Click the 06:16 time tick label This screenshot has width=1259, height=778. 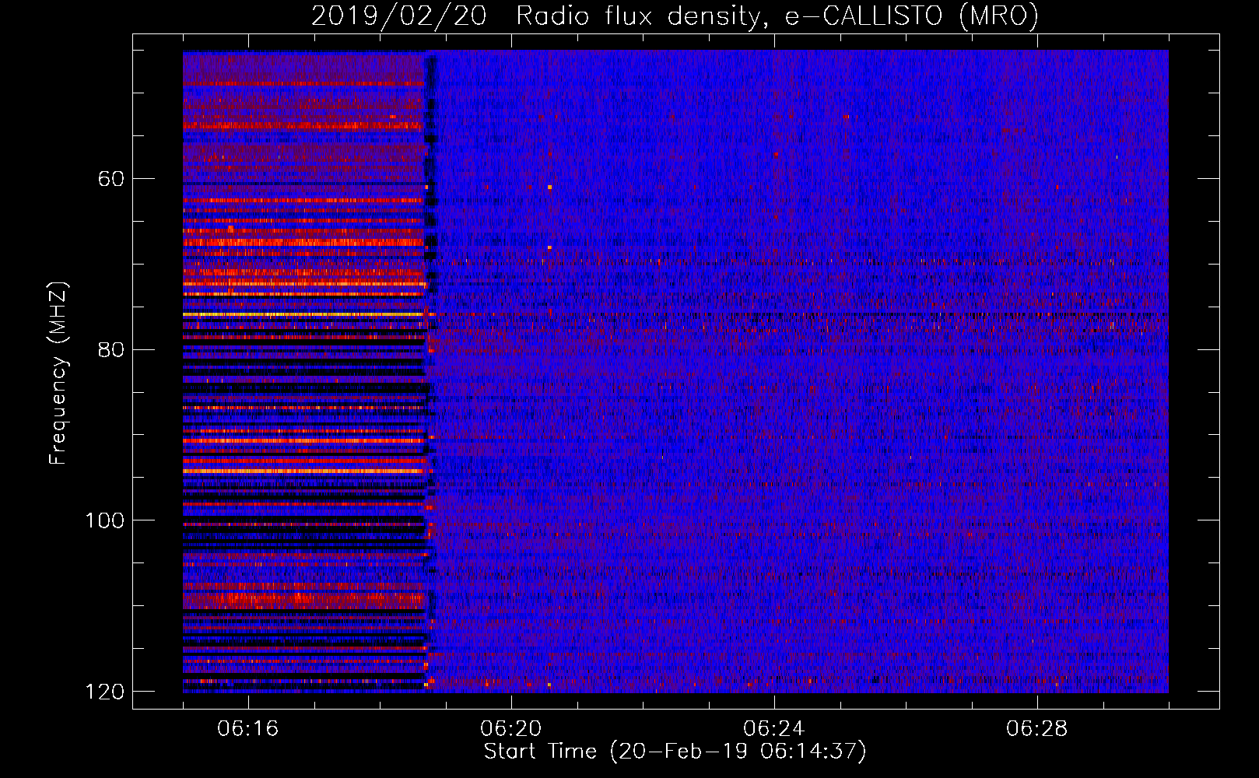pos(248,729)
